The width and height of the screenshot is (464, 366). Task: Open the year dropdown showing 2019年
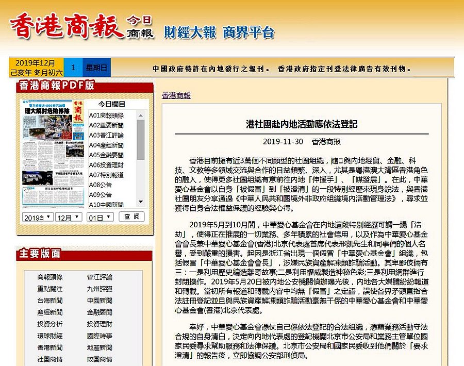pos(38,217)
